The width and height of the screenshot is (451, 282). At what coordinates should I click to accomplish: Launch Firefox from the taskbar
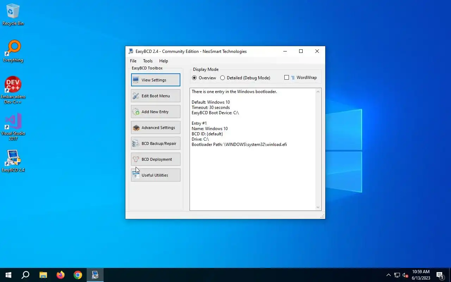point(61,275)
